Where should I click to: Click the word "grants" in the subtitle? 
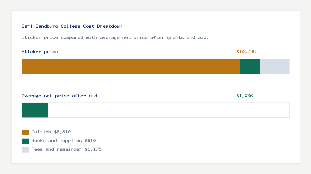point(175,38)
